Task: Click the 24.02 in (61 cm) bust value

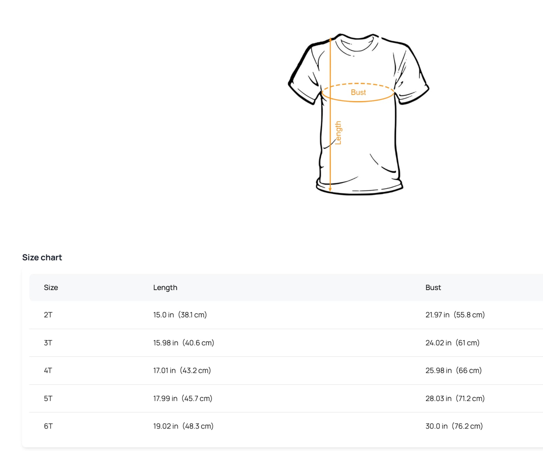Action: click(452, 343)
